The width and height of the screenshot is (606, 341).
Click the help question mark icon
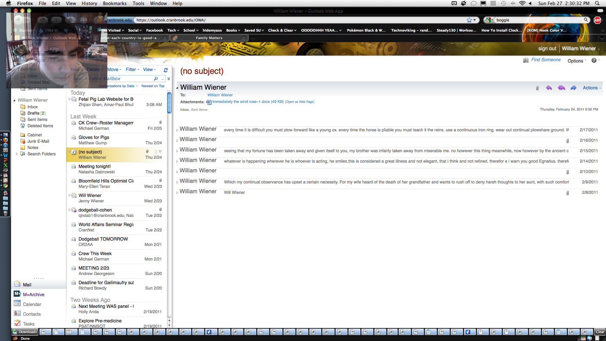(x=594, y=60)
